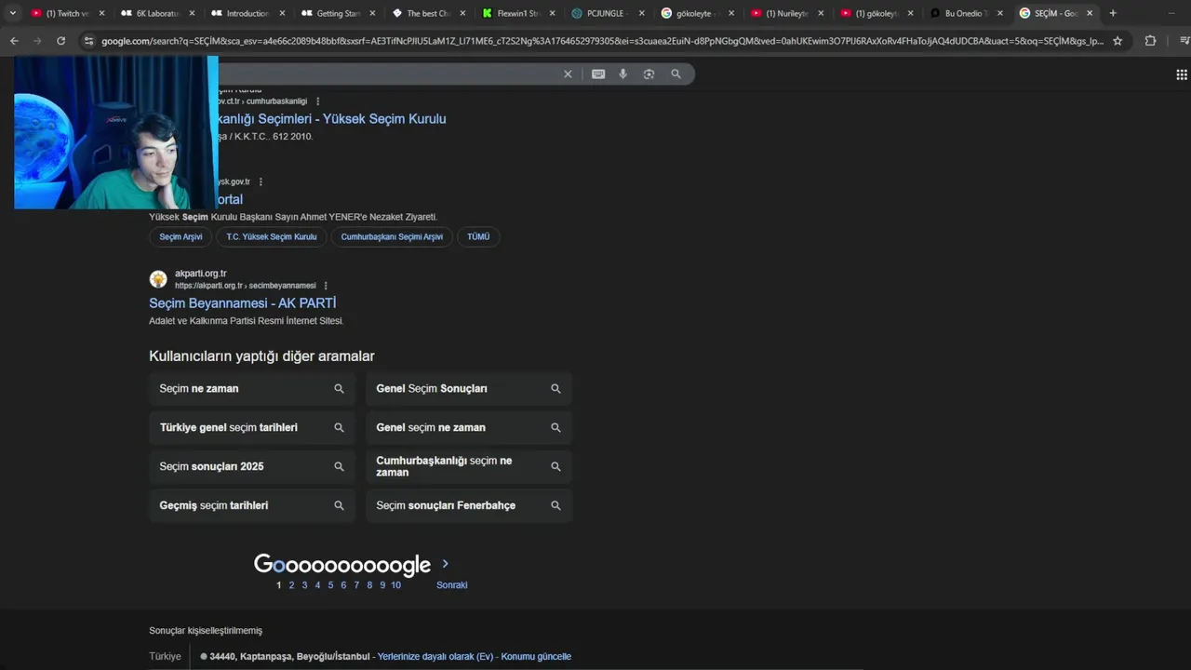1191x670 pixels.
Task: Click the address bar URL field
Action: pos(601,41)
